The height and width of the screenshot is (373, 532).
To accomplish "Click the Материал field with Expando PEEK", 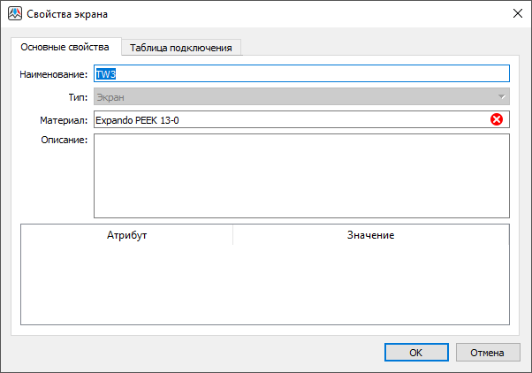I will [x=292, y=119].
